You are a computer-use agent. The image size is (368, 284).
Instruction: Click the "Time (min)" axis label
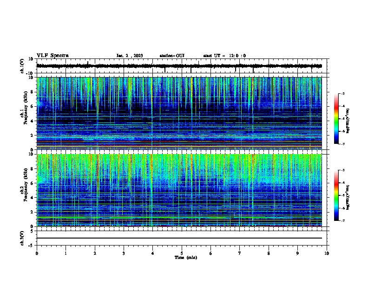(x=186, y=258)
